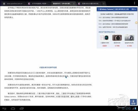Close the active CP+2013 tab

74,4
